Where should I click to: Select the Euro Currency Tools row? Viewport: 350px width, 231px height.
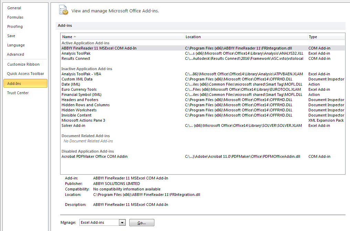(203, 89)
